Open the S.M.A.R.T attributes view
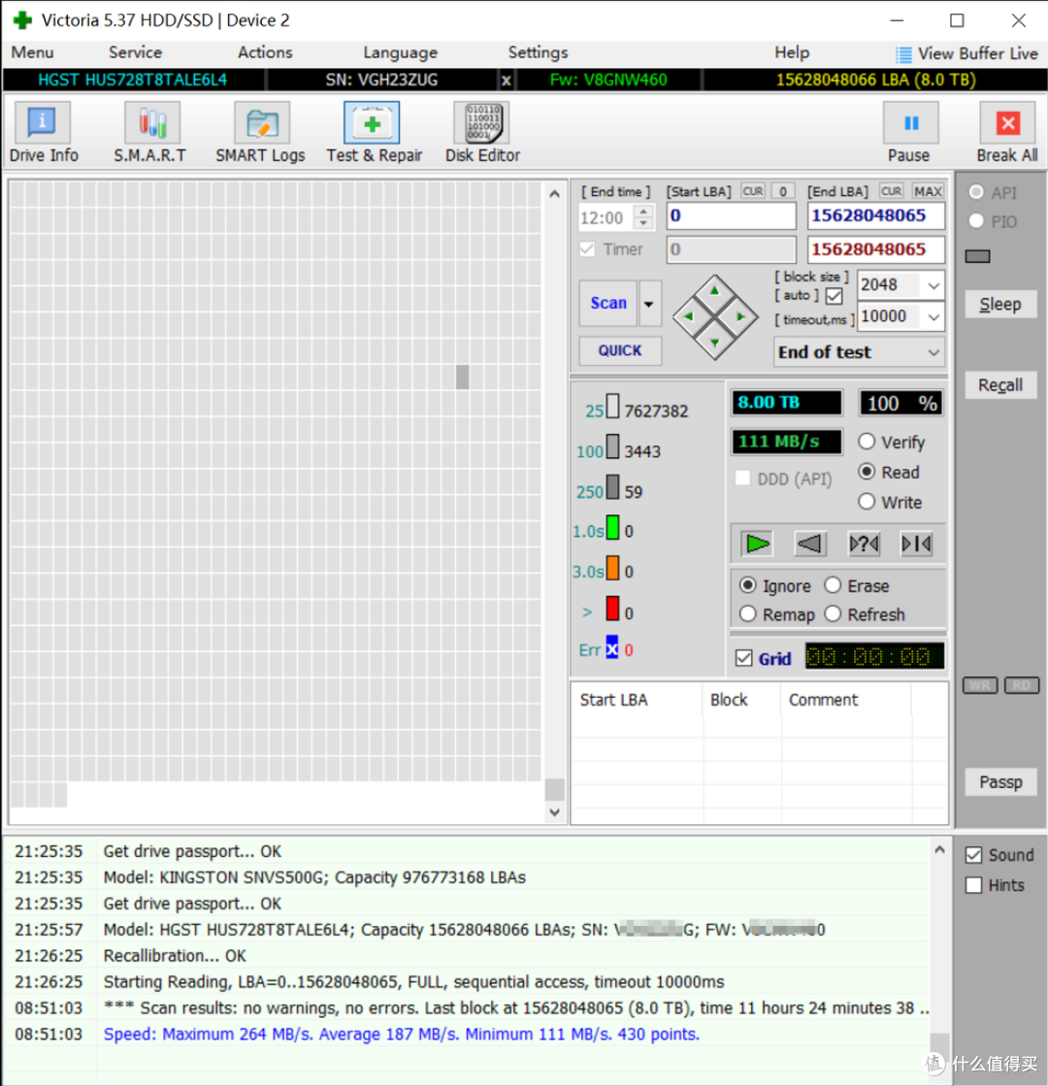 pos(150,132)
